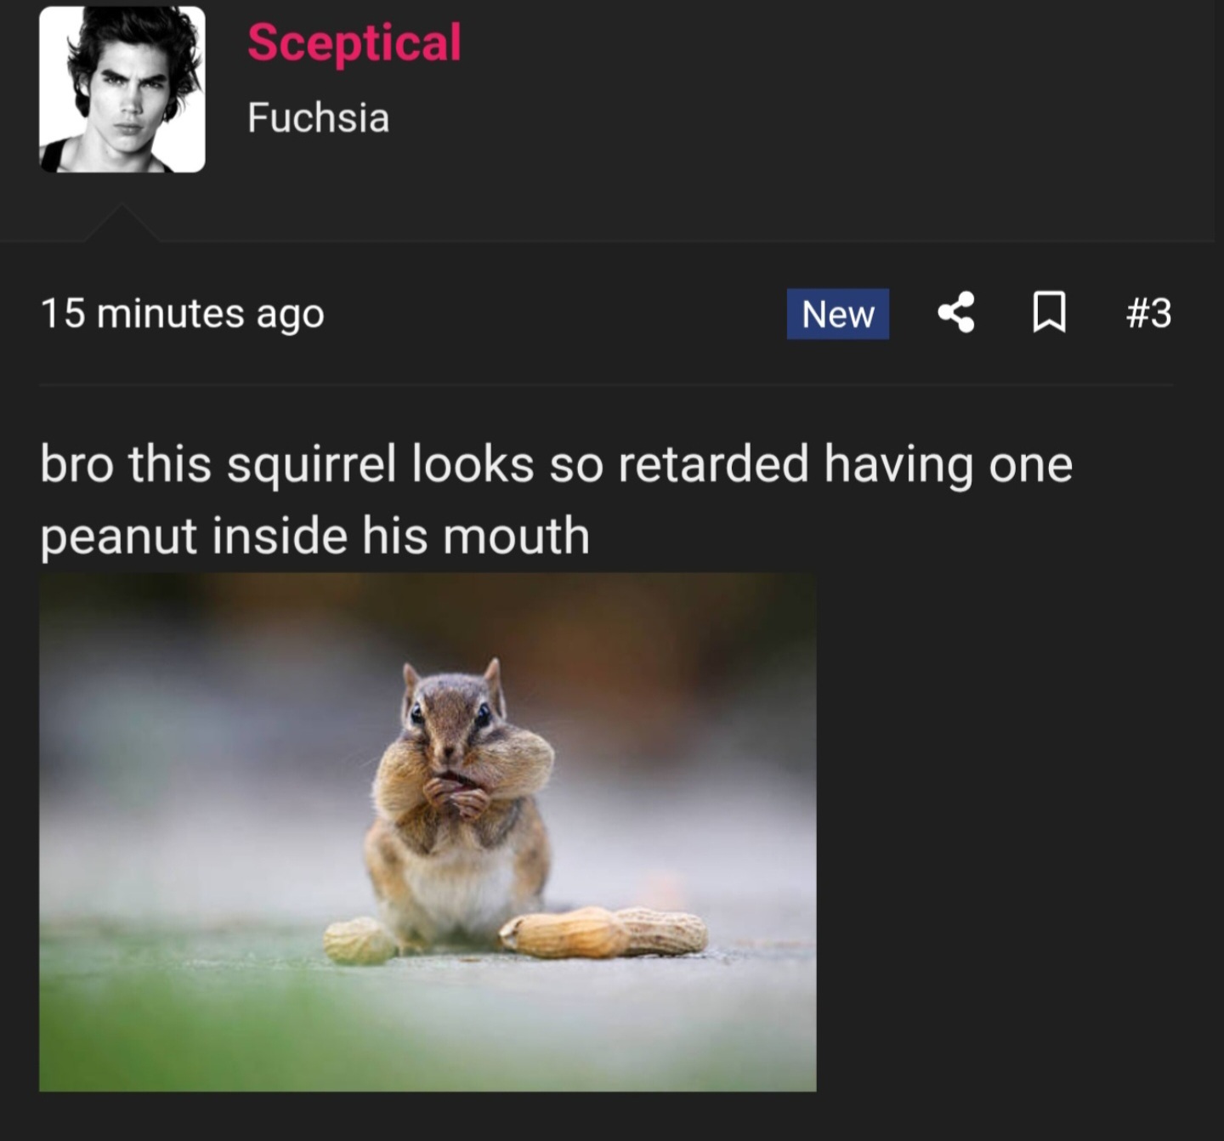Viewport: 1224px width, 1141px height.
Task: Click the word "peanut" in the post text
Action: [x=118, y=536]
